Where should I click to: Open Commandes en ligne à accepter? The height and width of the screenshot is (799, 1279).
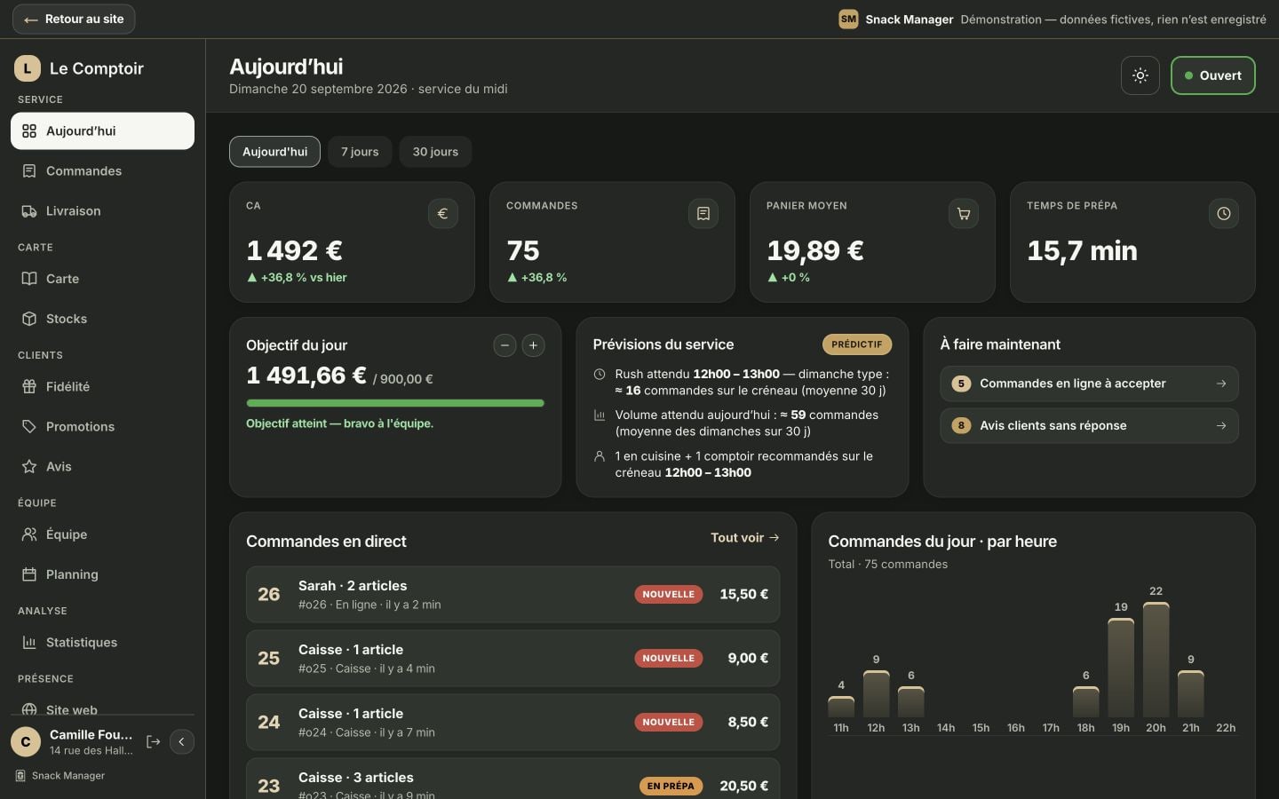point(1089,384)
